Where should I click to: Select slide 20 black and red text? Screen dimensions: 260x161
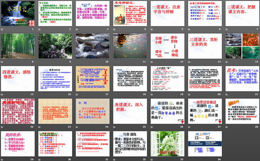point(205,79)
